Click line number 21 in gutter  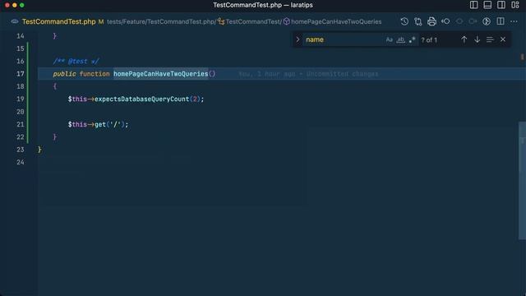click(x=21, y=124)
